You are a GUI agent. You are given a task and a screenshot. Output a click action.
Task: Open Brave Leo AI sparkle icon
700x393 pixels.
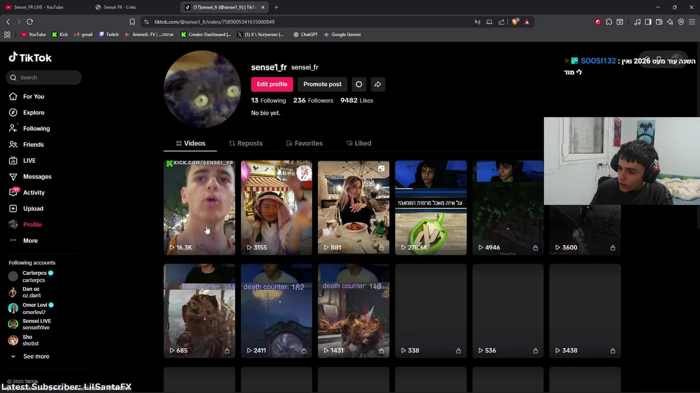670,22
